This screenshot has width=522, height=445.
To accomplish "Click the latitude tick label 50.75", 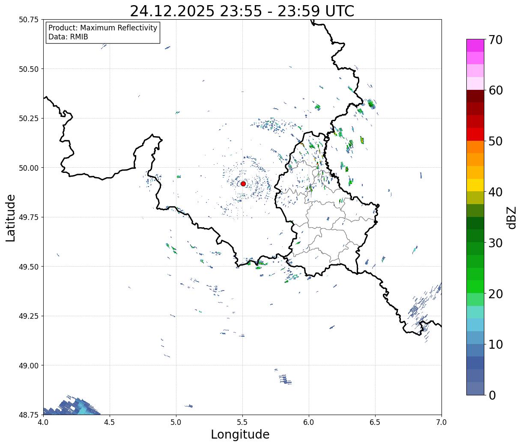I will pos(29,20).
